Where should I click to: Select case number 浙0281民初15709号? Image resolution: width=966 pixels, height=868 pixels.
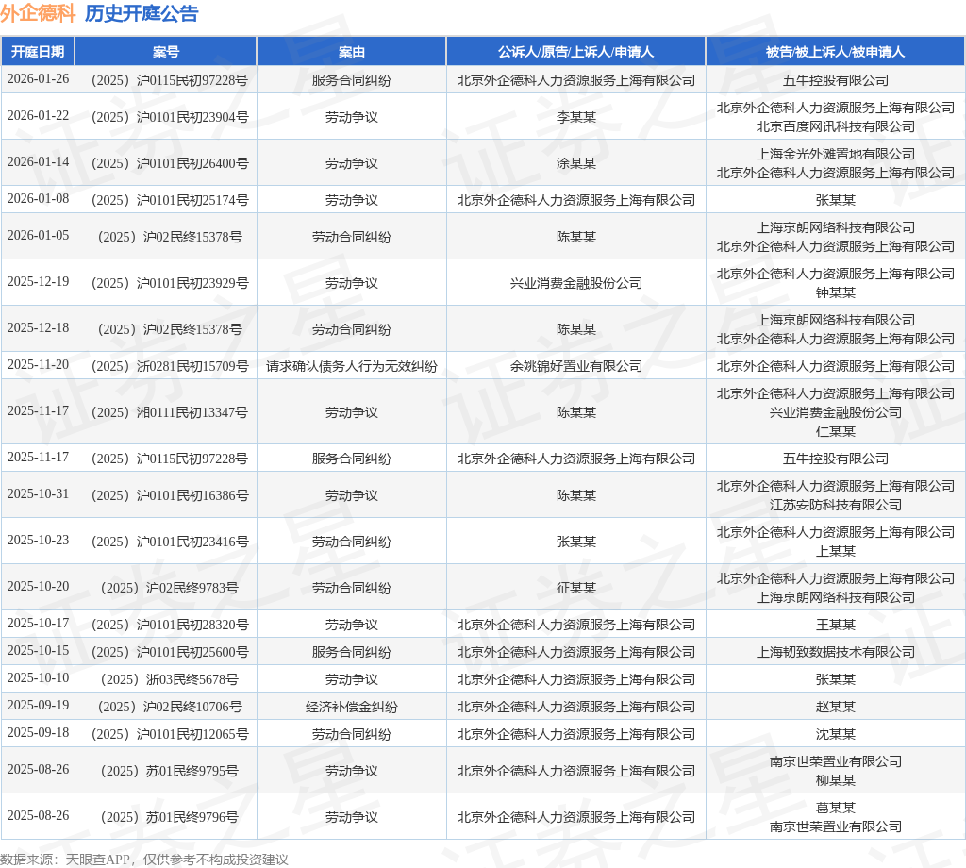tap(170, 367)
